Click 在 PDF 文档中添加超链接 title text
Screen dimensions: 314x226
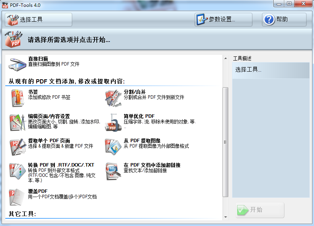click(152, 165)
